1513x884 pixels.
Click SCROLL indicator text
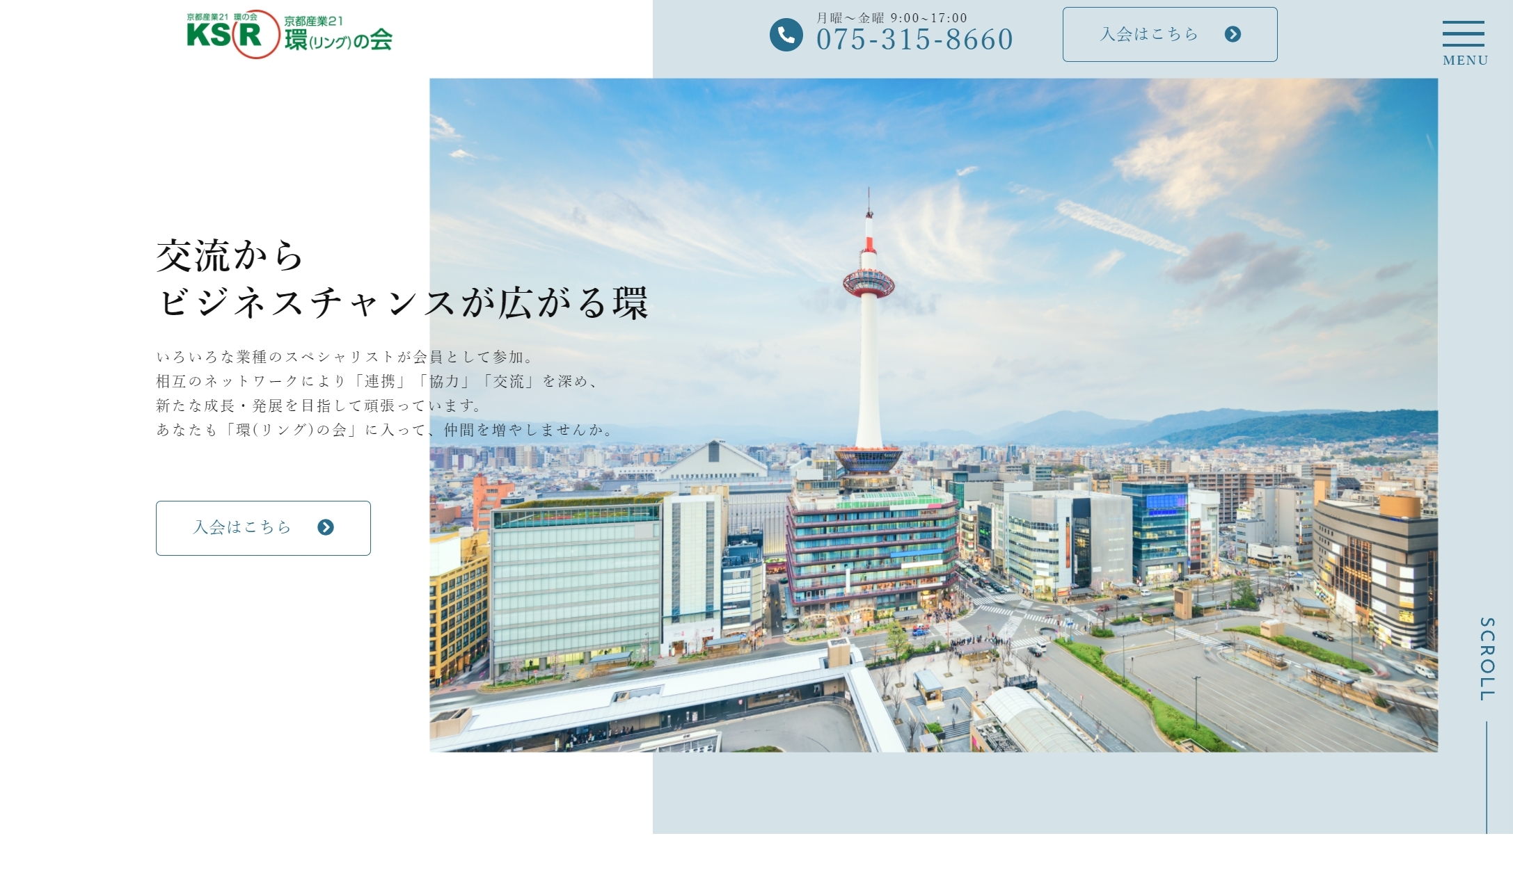click(1487, 658)
